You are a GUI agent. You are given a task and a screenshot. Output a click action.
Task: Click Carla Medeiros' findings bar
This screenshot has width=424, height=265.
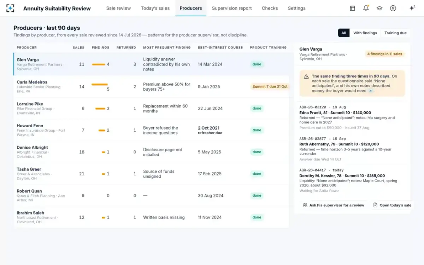pos(100,84)
